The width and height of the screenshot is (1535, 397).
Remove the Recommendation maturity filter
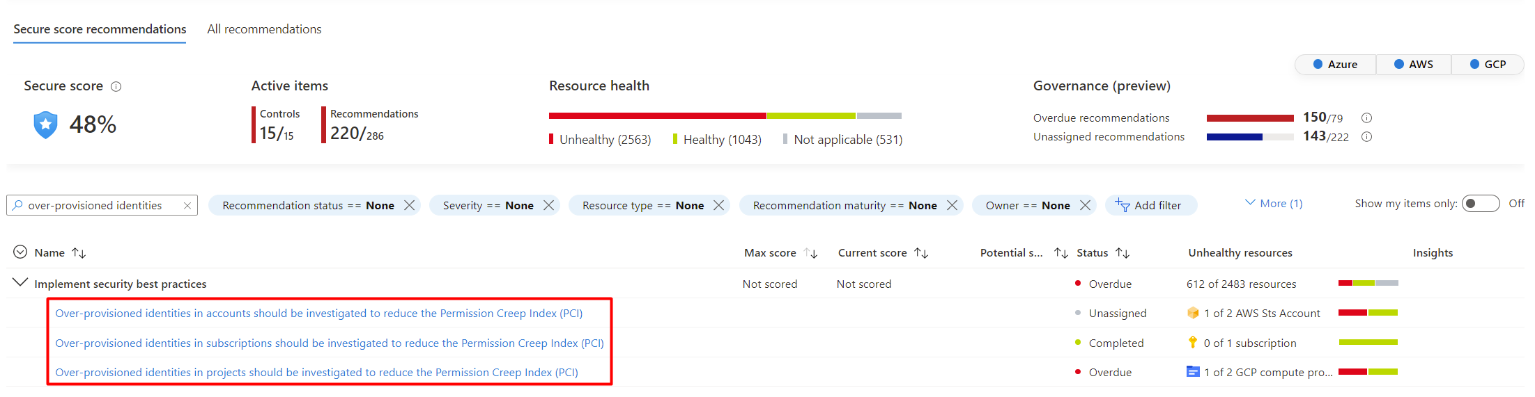click(x=952, y=206)
